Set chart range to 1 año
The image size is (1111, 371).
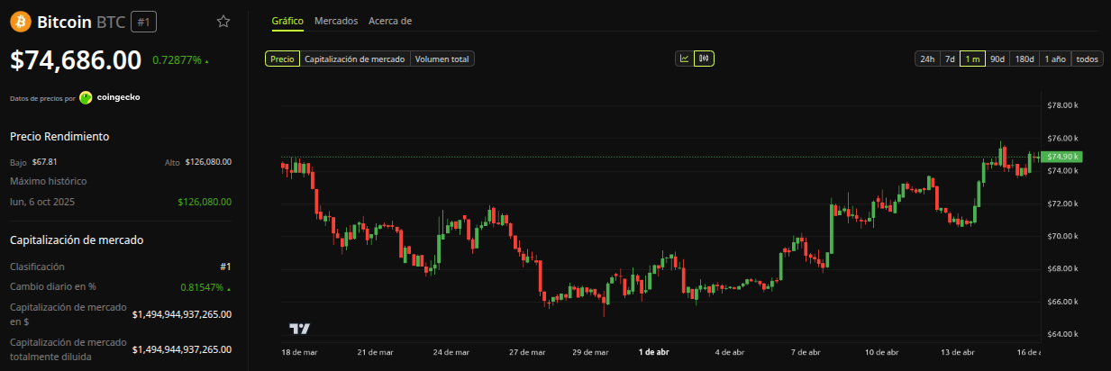point(1055,59)
